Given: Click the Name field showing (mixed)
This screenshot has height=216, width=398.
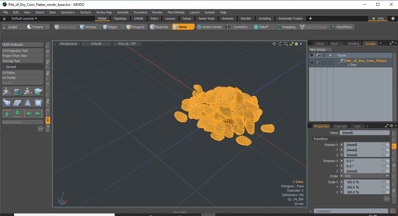Looking at the screenshot, I should [x=365, y=133].
